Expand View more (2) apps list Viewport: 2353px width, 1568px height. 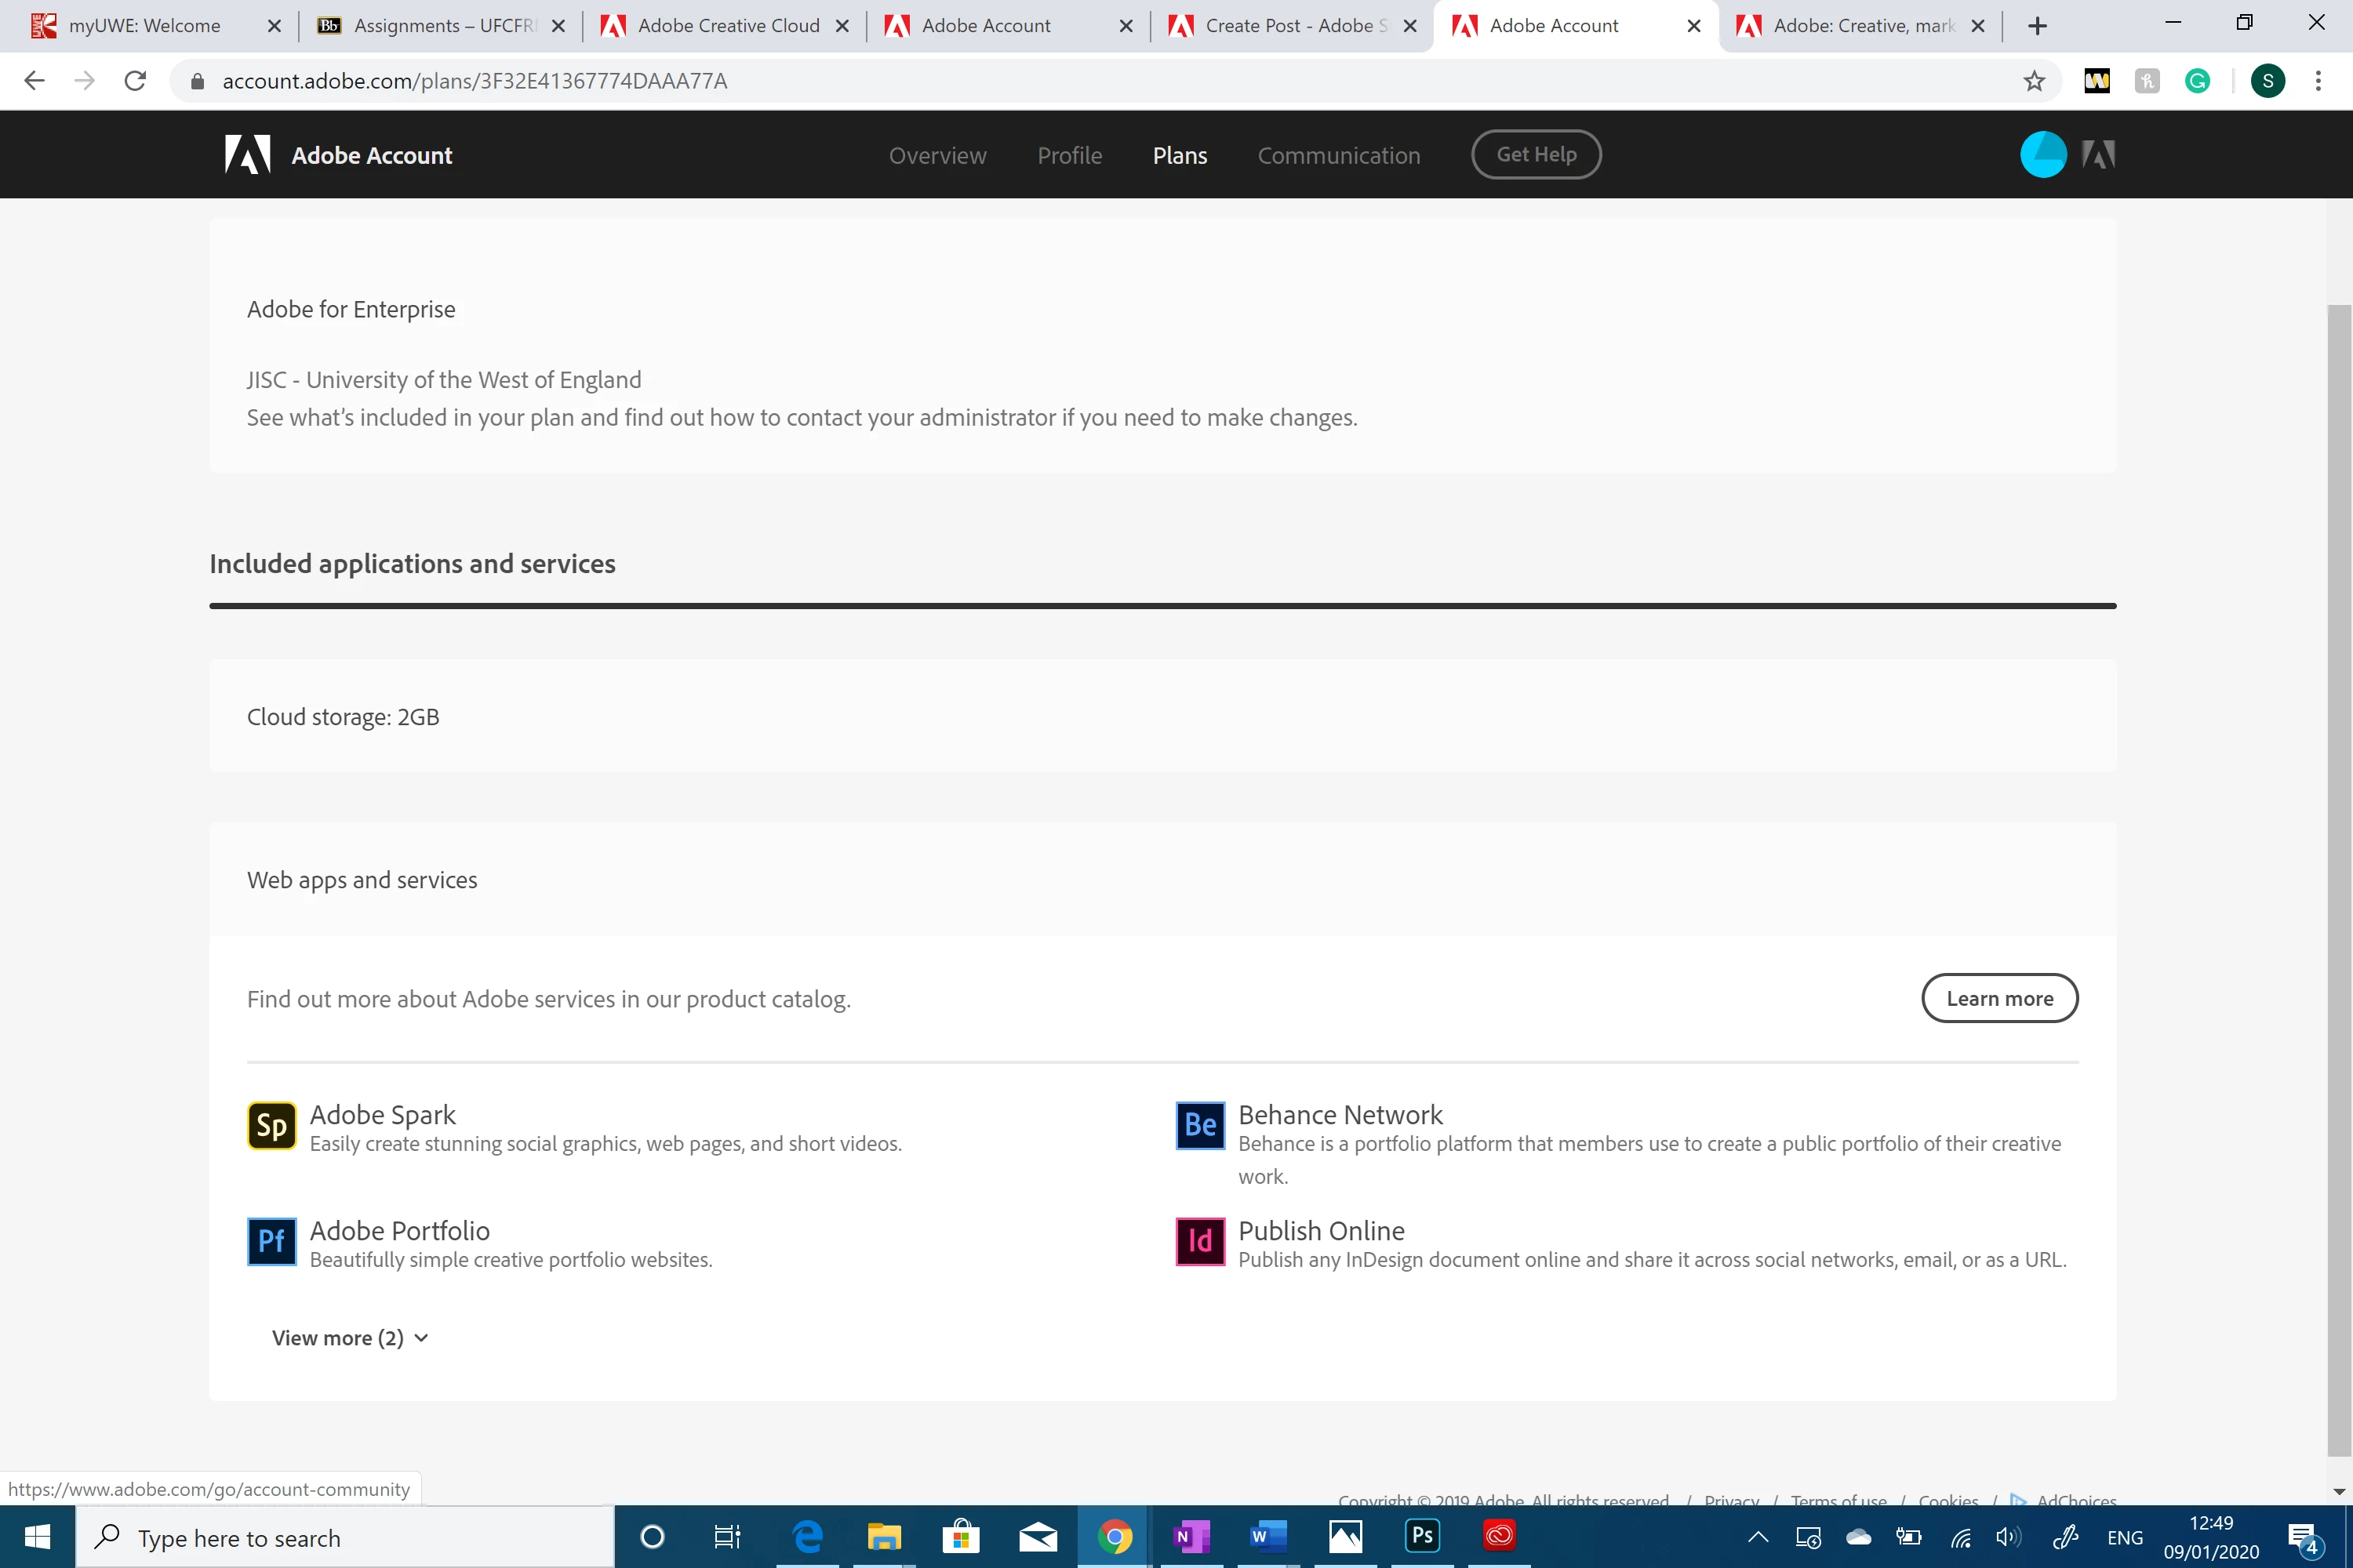coord(350,1338)
